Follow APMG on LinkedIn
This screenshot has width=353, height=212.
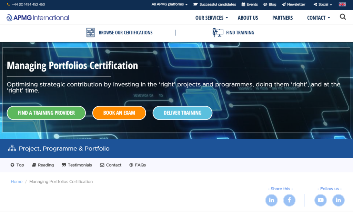[339, 200]
